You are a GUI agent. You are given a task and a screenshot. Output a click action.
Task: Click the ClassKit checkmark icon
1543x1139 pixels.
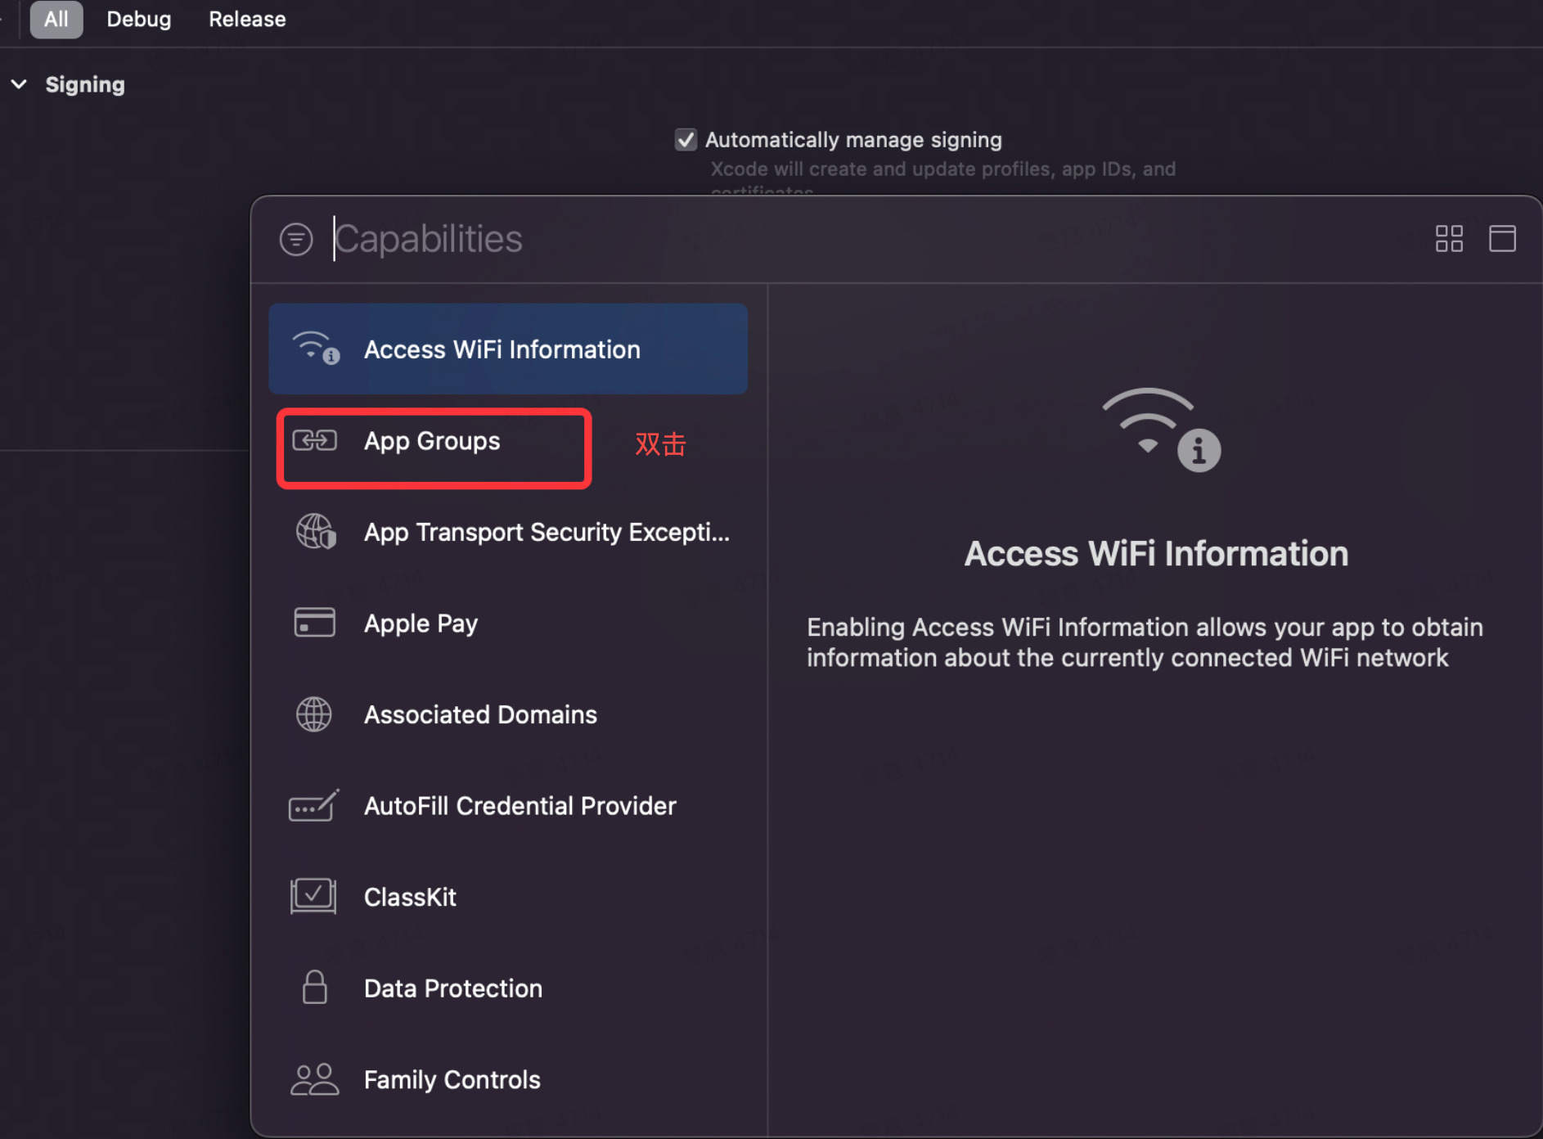coord(313,896)
